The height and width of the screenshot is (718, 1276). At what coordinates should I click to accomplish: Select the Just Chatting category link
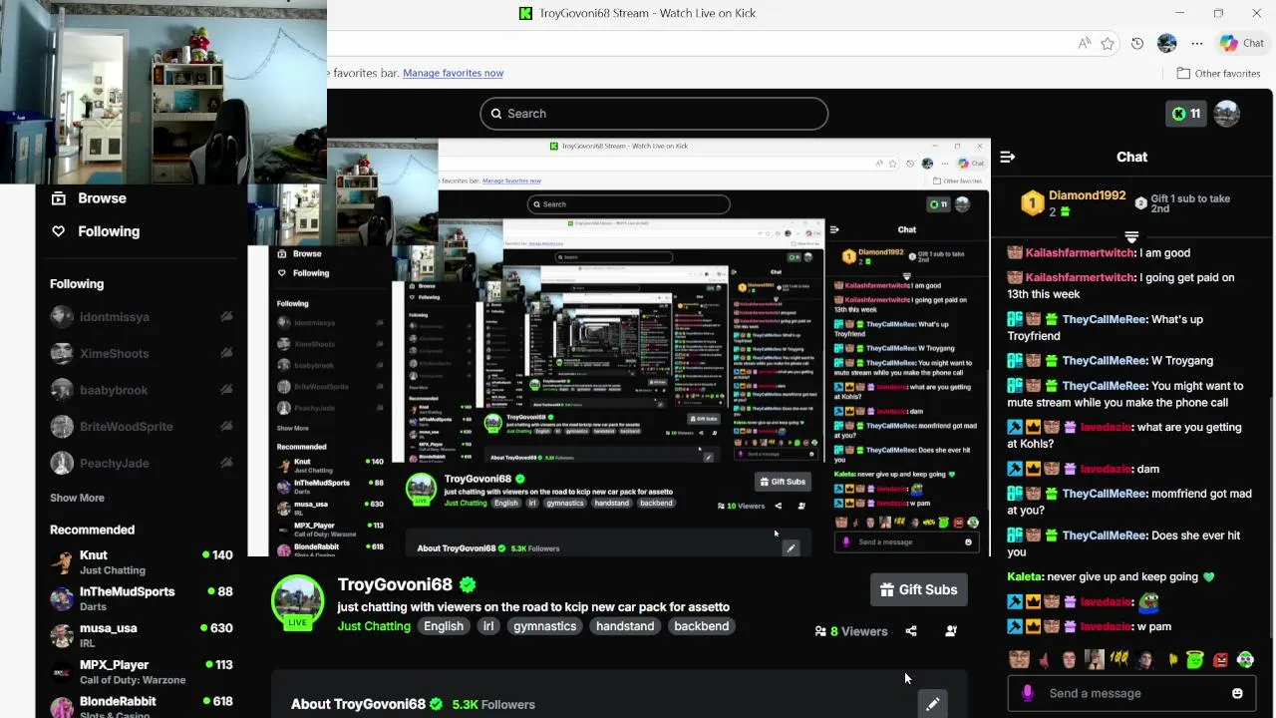374,626
